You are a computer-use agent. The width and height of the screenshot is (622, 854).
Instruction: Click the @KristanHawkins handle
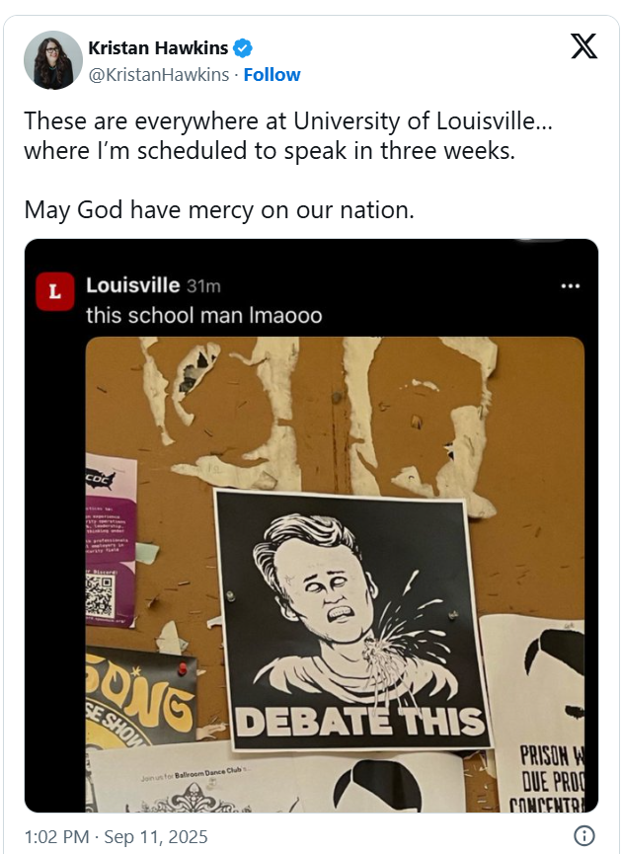(158, 75)
